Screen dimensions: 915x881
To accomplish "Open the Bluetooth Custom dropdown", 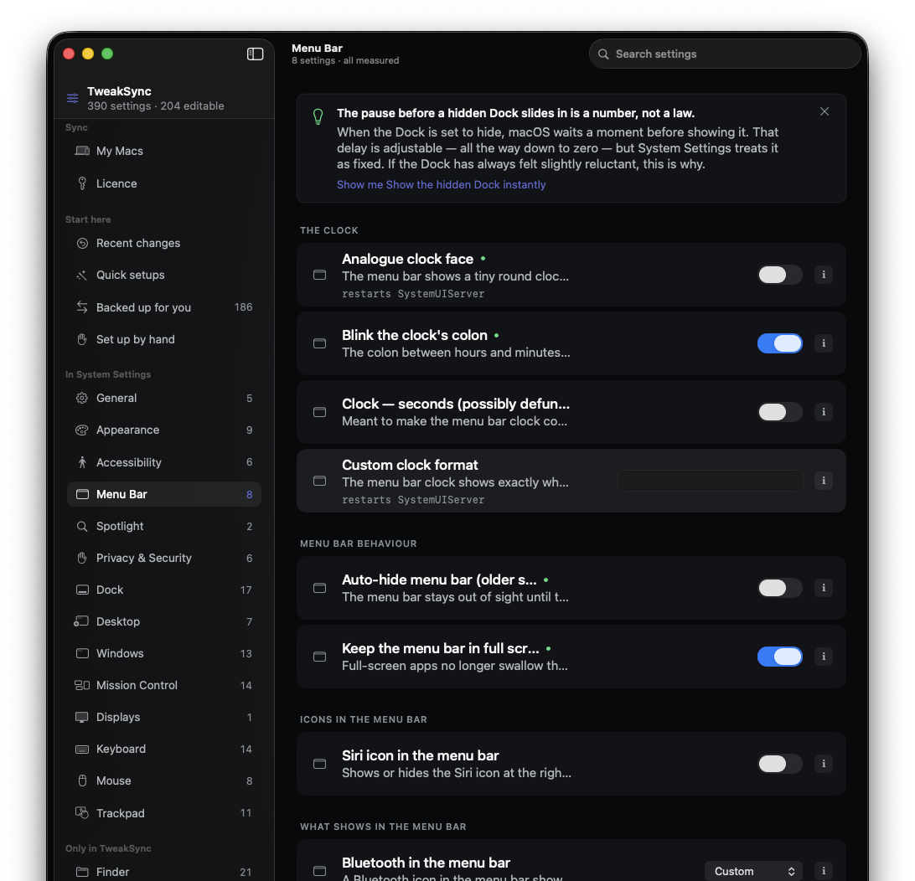I will point(753,871).
